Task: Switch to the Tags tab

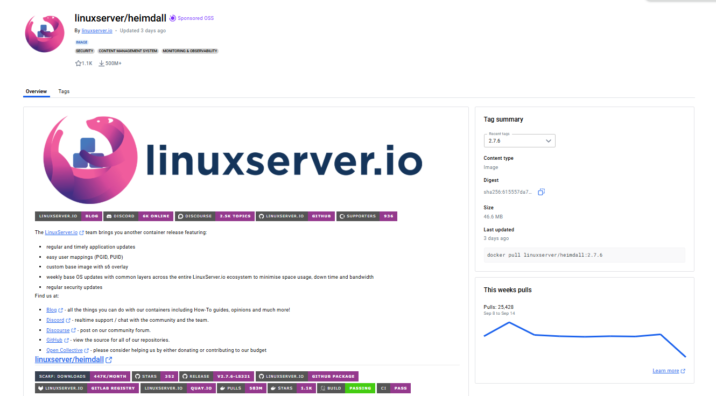Action: click(x=64, y=91)
